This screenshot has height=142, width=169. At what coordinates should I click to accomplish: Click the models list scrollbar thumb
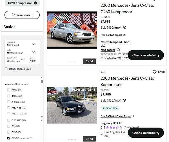coord(42,81)
